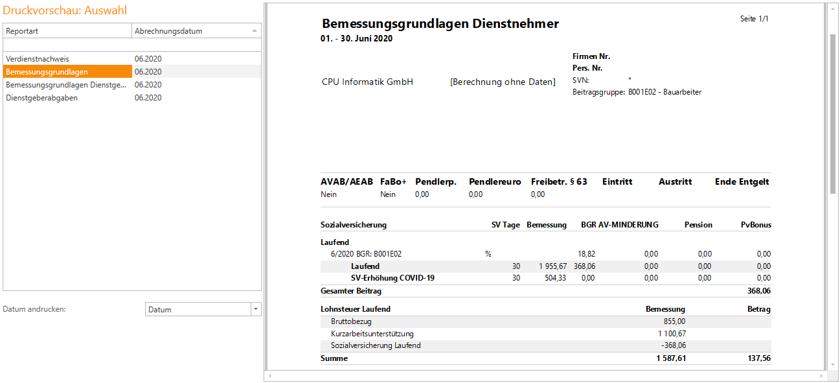Click the Kurzarbeitsunterstützung row label
The image size is (840, 383).
click(372, 334)
